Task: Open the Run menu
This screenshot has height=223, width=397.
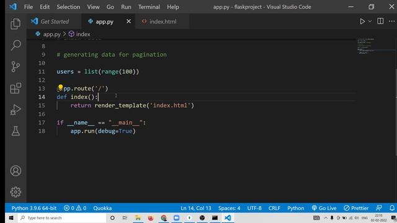Action: click(126, 7)
